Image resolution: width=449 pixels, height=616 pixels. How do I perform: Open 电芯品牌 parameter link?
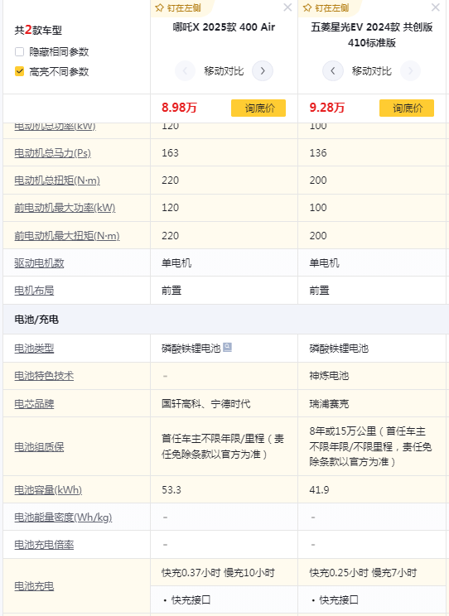(34, 404)
